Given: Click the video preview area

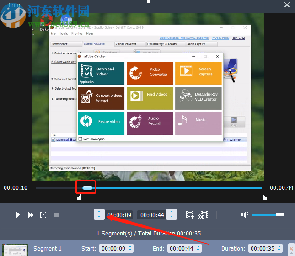Looking at the screenshot, I should click(x=148, y=97).
